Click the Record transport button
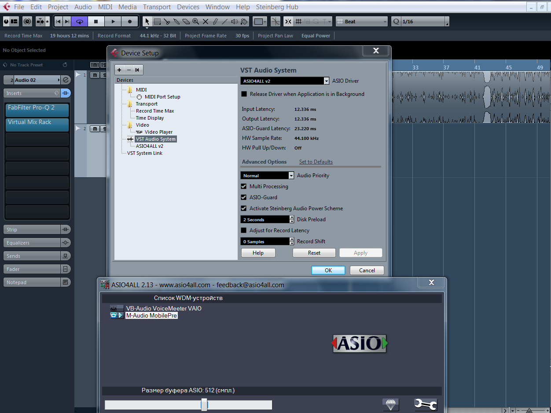The image size is (551, 413). (x=130, y=21)
